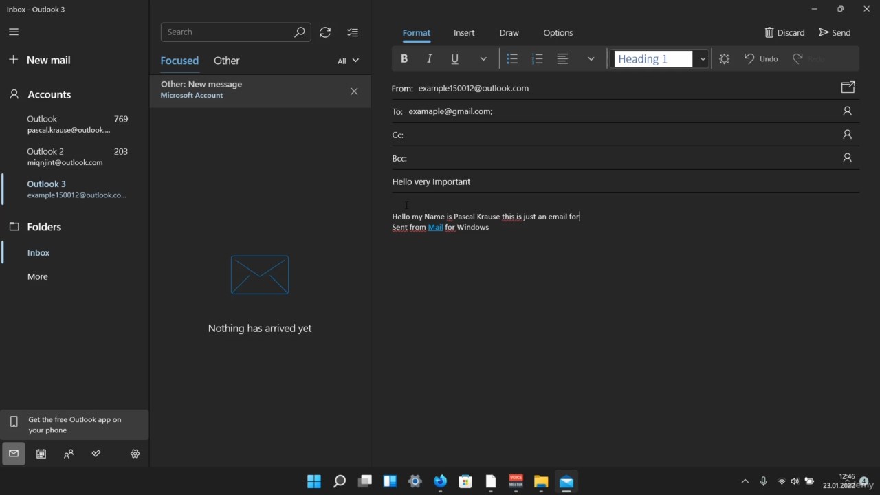Image resolution: width=880 pixels, height=495 pixels.
Task: Click the Sync this view icon
Action: pos(325,32)
